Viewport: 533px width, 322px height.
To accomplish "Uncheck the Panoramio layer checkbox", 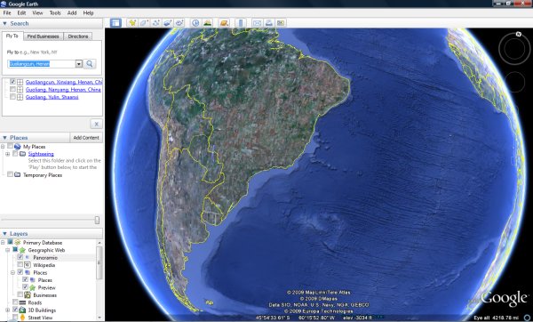I will [20, 257].
